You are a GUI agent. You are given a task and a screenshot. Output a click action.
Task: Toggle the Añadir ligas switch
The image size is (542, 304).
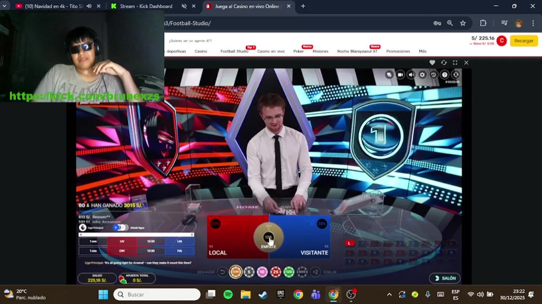pos(120,228)
